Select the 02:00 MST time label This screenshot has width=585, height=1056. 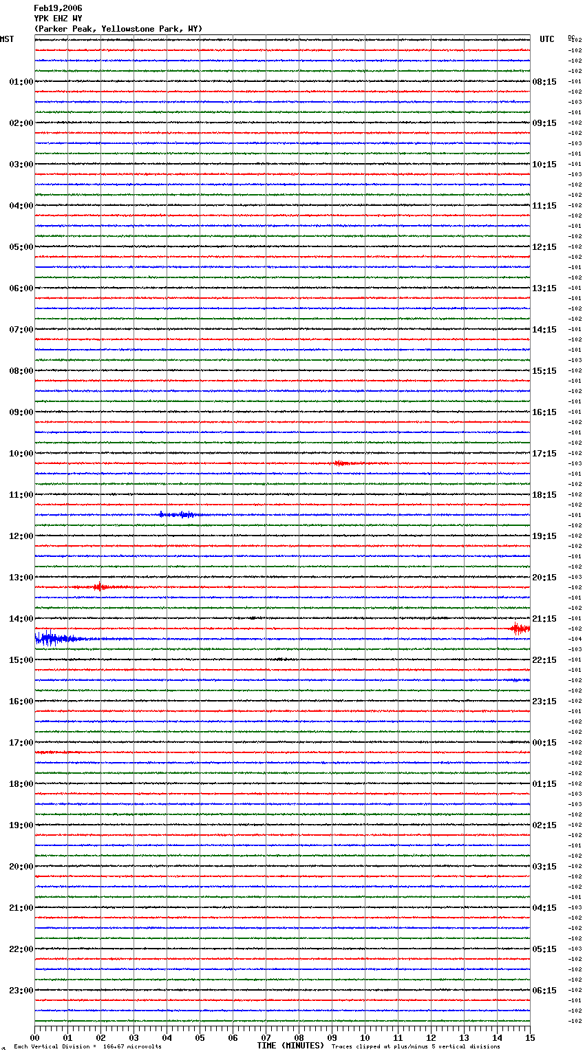click(21, 123)
